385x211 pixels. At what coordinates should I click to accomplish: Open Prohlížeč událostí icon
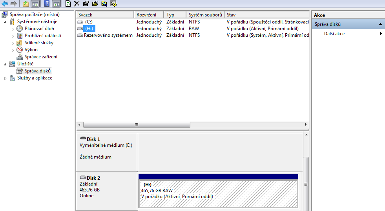[20, 36]
